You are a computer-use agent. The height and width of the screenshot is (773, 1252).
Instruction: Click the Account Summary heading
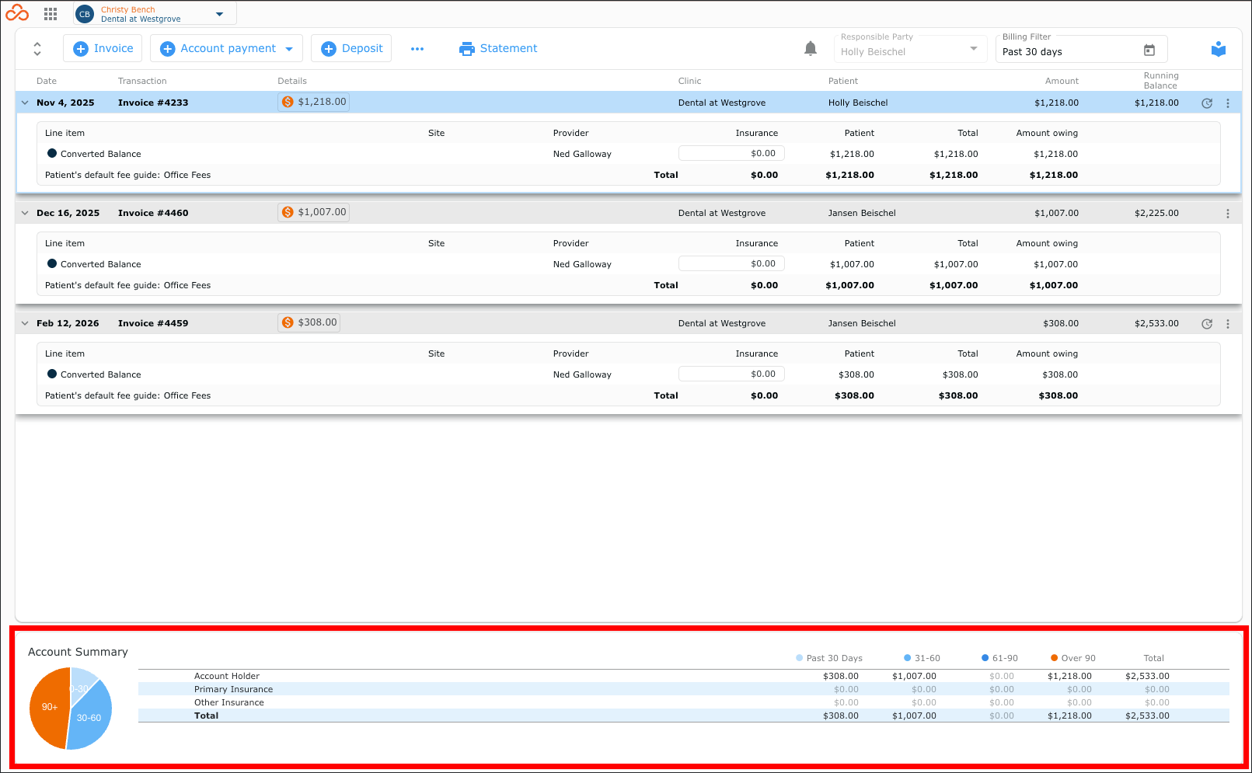pos(78,652)
